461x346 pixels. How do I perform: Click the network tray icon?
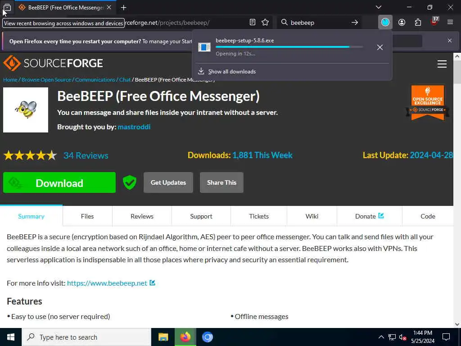pos(392,337)
